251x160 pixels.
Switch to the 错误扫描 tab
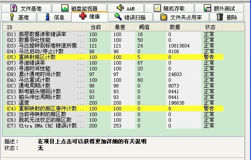[130, 17]
